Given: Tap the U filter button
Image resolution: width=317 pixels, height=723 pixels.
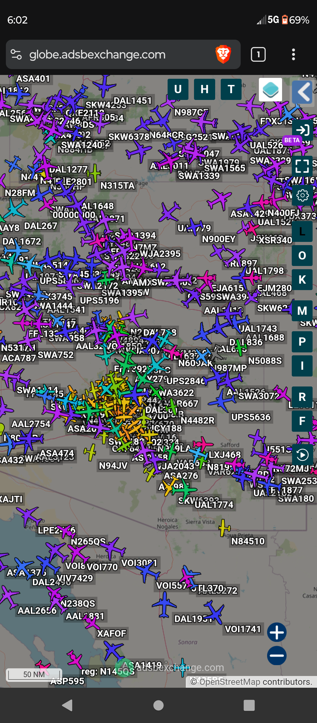Looking at the screenshot, I should coord(178,89).
